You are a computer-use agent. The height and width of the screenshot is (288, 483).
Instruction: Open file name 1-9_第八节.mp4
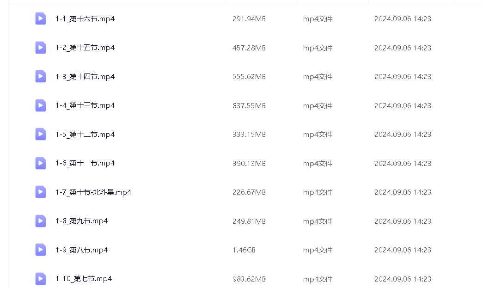(82, 250)
